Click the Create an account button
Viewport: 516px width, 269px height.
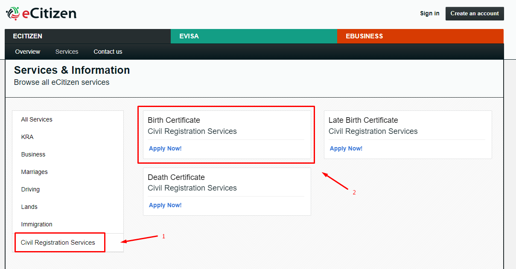point(475,14)
